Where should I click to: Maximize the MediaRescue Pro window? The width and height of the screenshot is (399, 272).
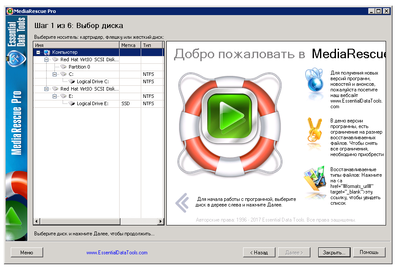point(378,11)
